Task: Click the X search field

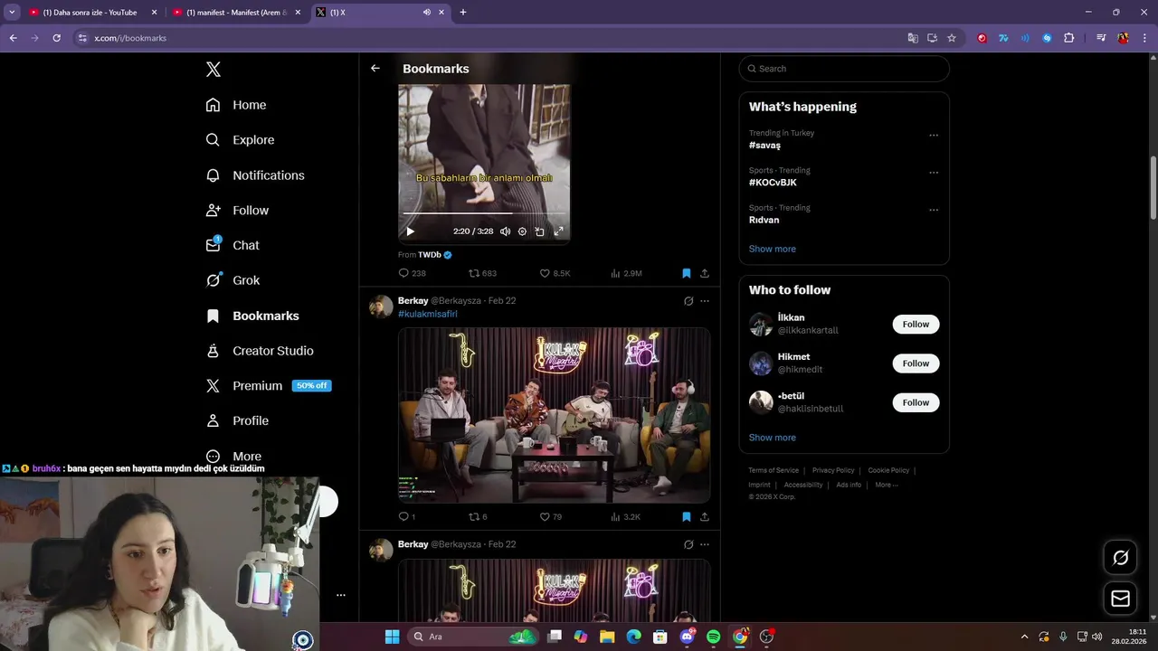Action: pyautogui.click(x=844, y=69)
